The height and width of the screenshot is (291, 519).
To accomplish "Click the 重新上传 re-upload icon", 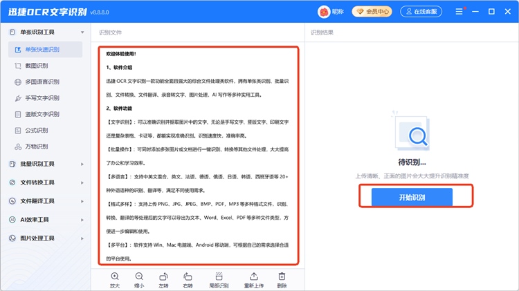I will 254,276.
